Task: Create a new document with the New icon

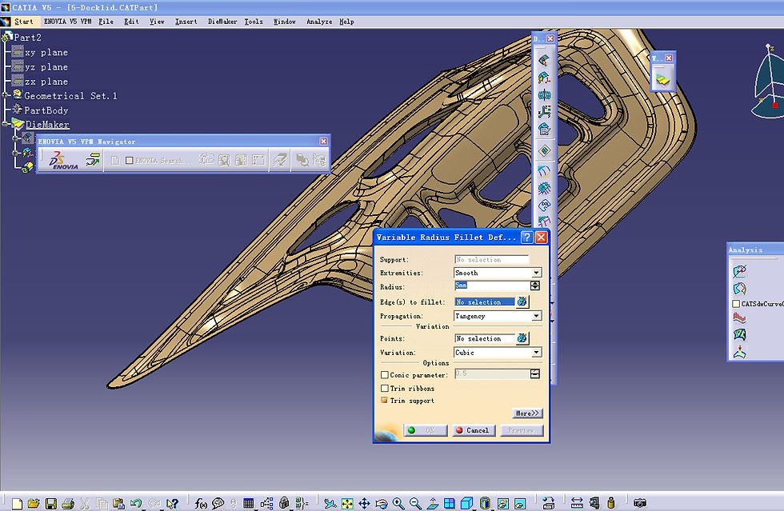Action: coord(17,503)
